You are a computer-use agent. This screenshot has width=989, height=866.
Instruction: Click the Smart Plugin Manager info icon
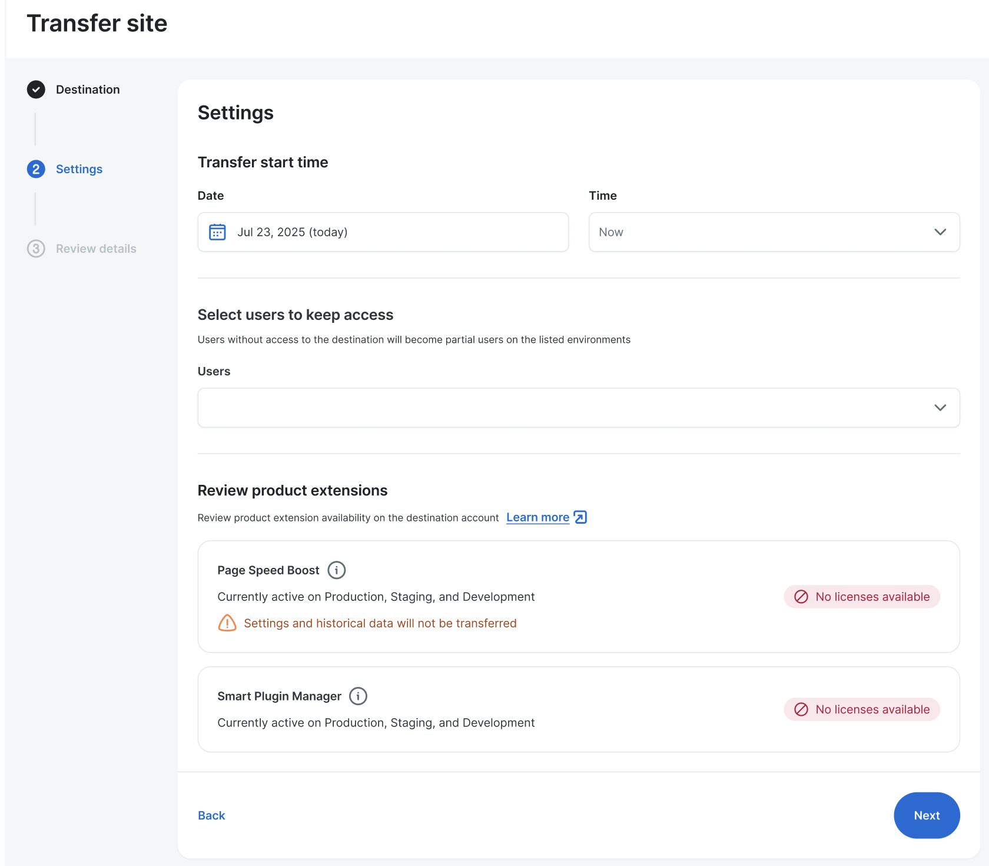point(358,696)
